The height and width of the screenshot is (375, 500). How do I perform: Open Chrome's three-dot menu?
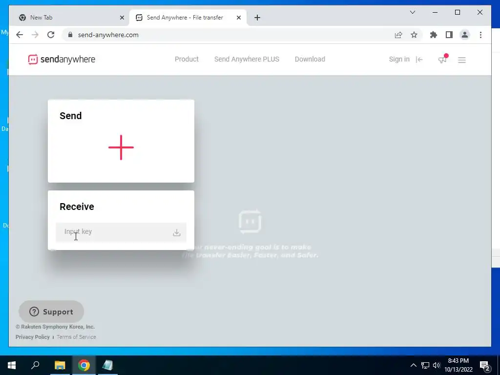[480, 35]
